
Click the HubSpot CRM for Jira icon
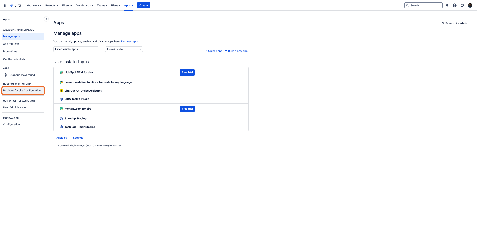tap(61, 72)
